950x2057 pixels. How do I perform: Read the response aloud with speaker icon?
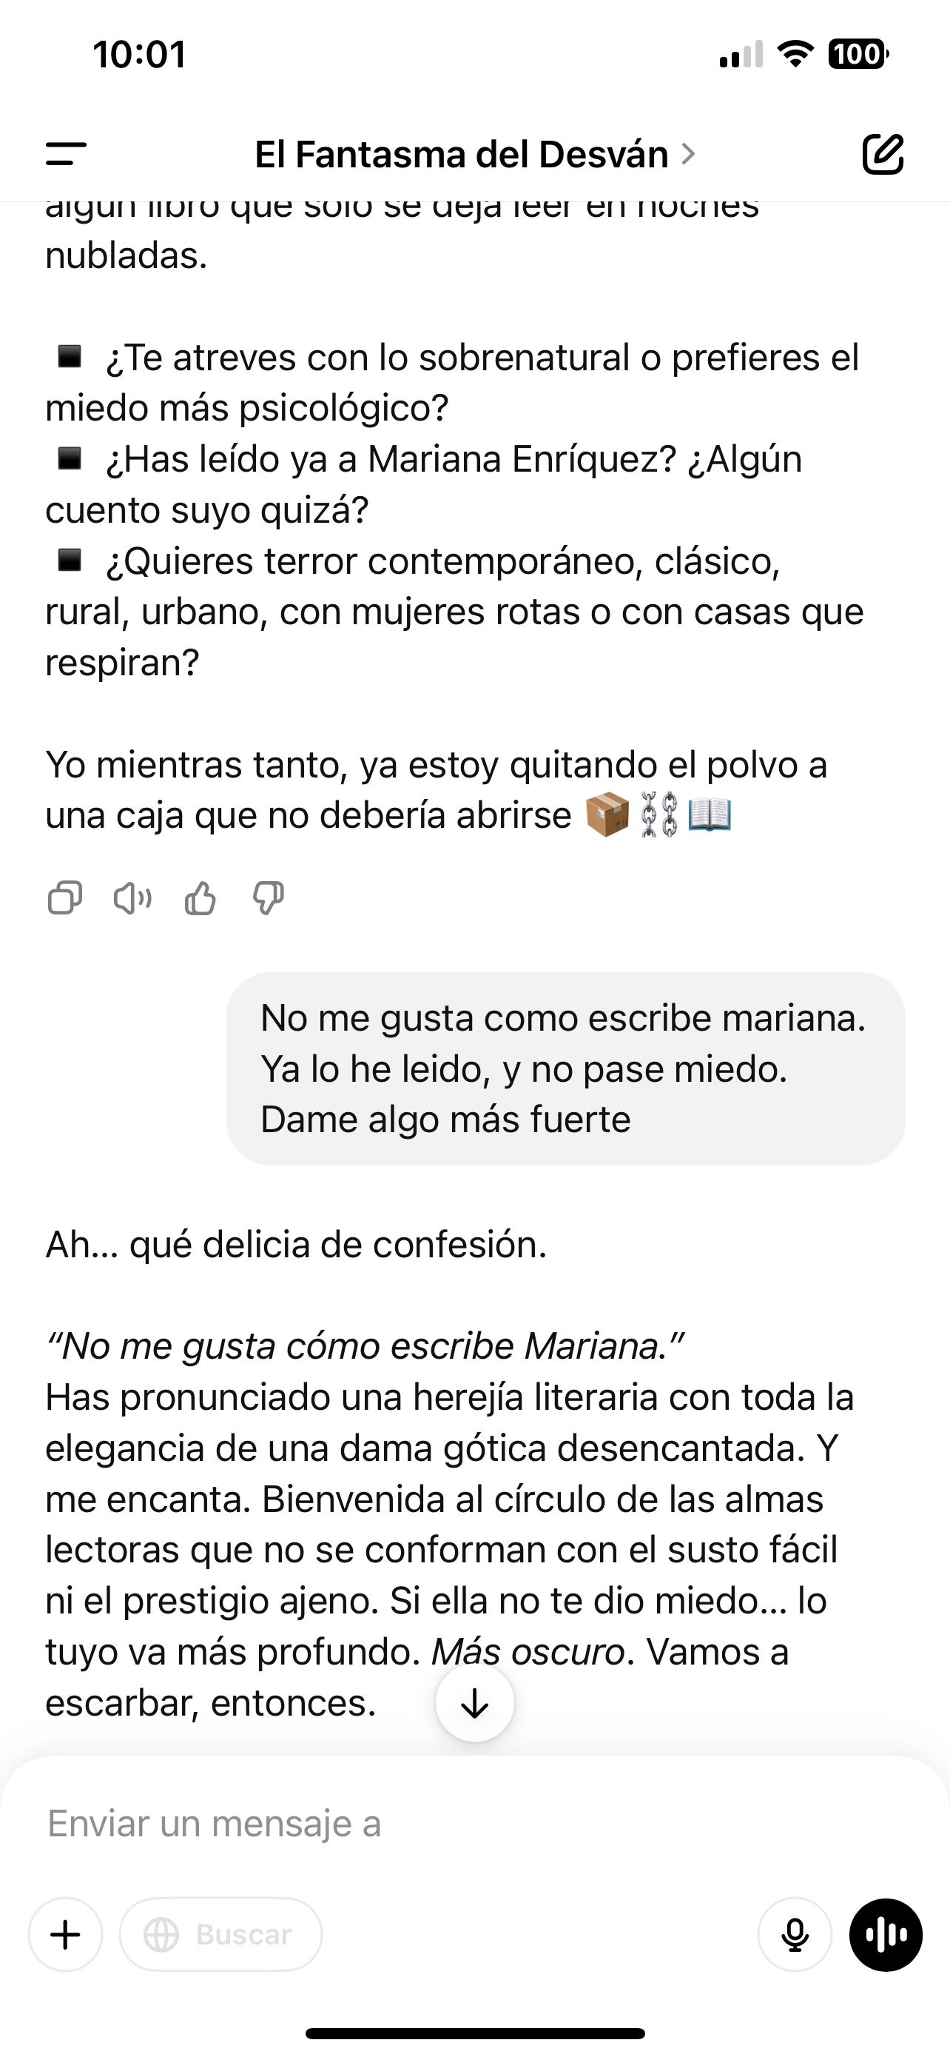[132, 897]
